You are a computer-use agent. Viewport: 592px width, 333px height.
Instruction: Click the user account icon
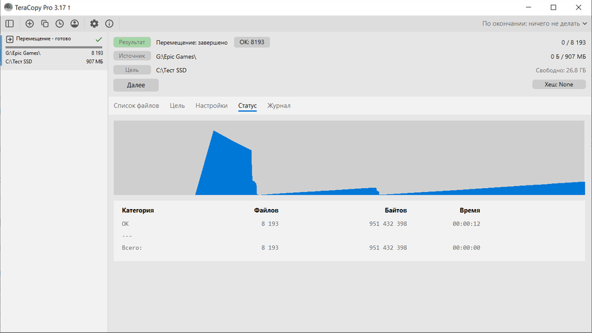pos(75,24)
